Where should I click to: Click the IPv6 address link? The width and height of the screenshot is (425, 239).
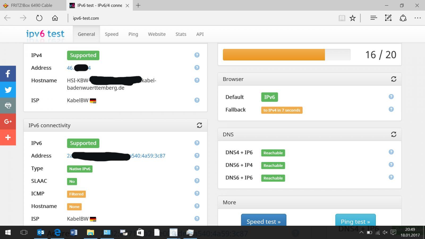pyautogui.click(x=116, y=156)
